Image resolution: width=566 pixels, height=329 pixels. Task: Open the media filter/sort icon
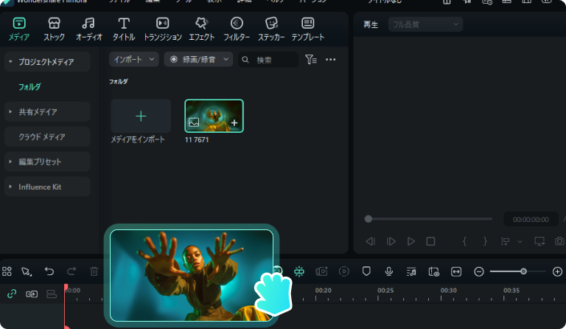[x=311, y=59]
